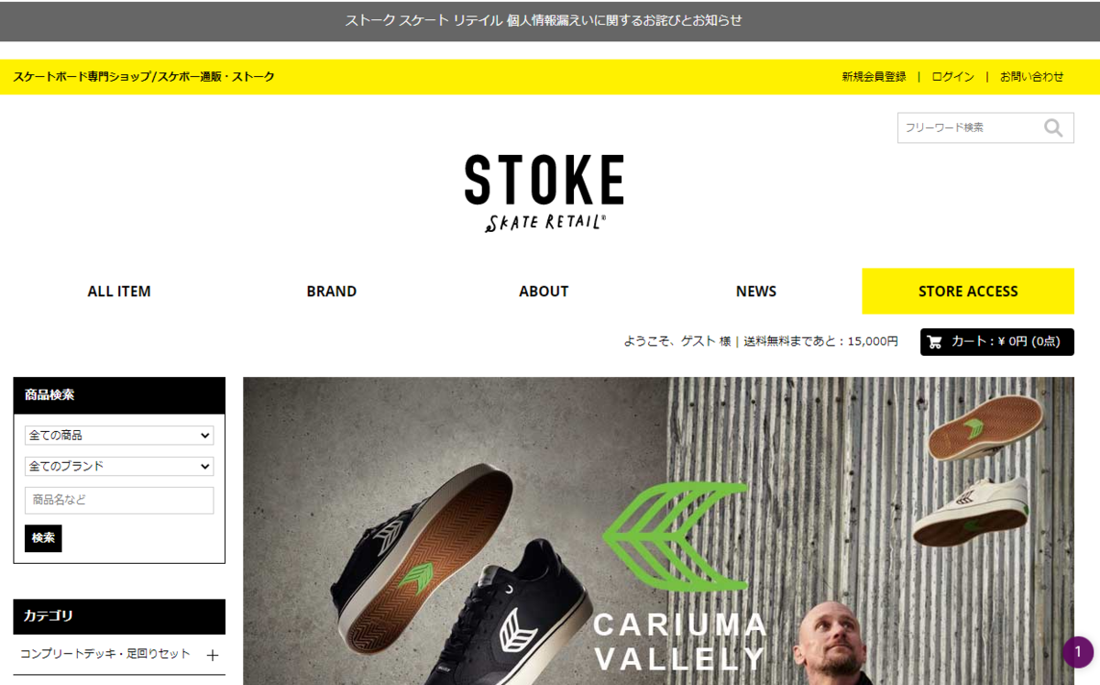
Task: Open the Cariuma Vallely banner image
Action: coord(658,531)
